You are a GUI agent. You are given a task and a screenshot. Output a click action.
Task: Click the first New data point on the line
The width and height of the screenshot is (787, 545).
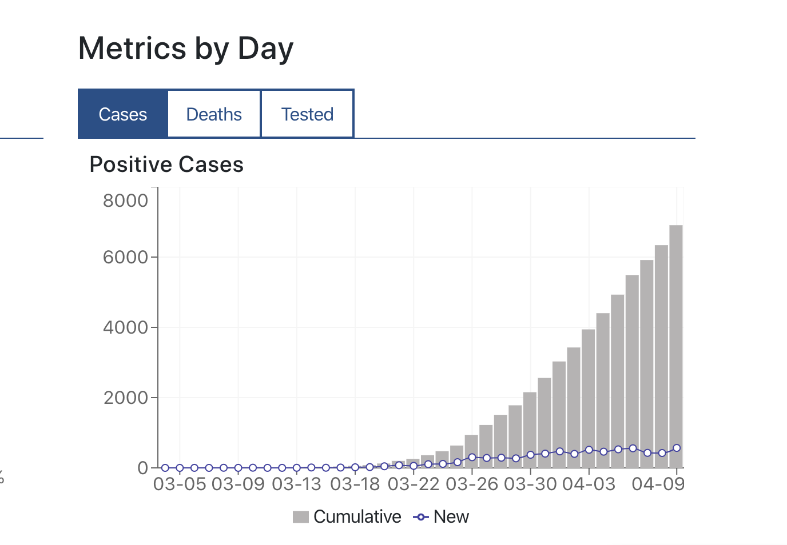click(165, 468)
